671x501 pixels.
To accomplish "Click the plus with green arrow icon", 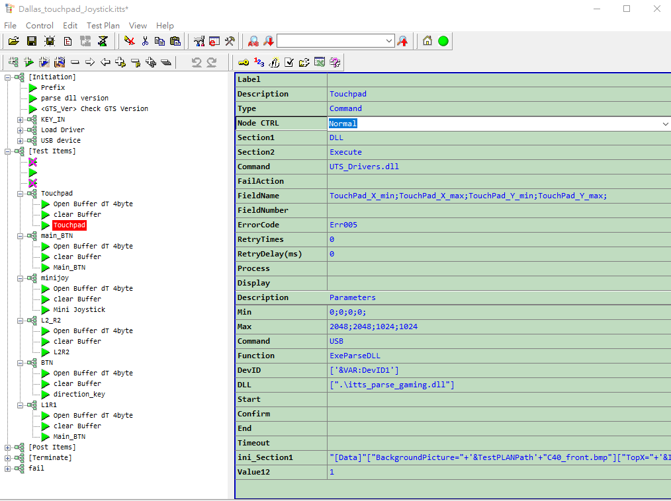I will 28,62.
